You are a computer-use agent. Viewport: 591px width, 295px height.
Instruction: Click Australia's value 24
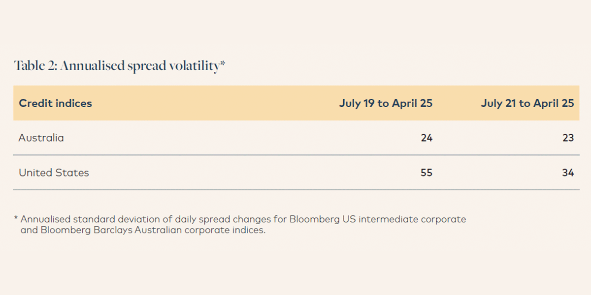tap(427, 138)
